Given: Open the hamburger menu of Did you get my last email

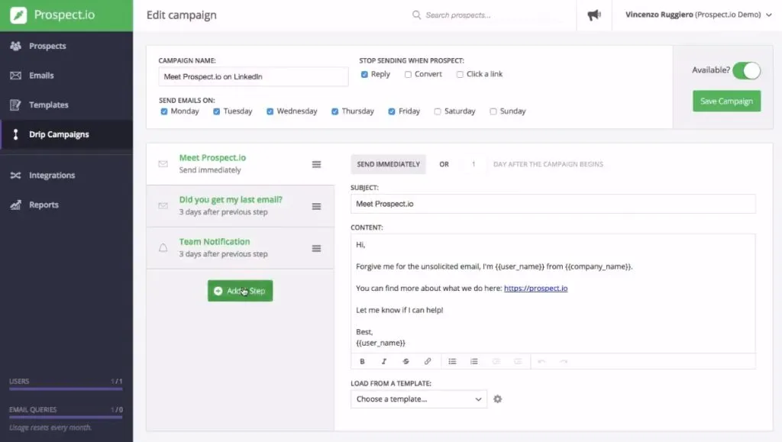Looking at the screenshot, I should pyautogui.click(x=316, y=206).
